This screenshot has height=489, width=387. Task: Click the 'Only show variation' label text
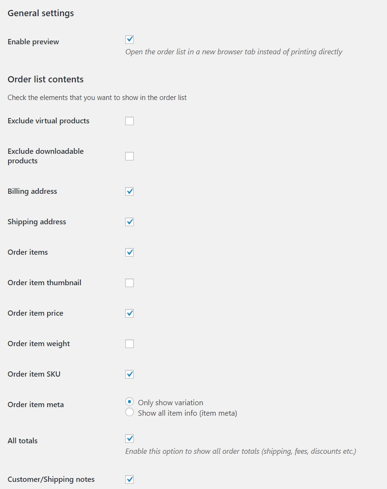(x=170, y=403)
